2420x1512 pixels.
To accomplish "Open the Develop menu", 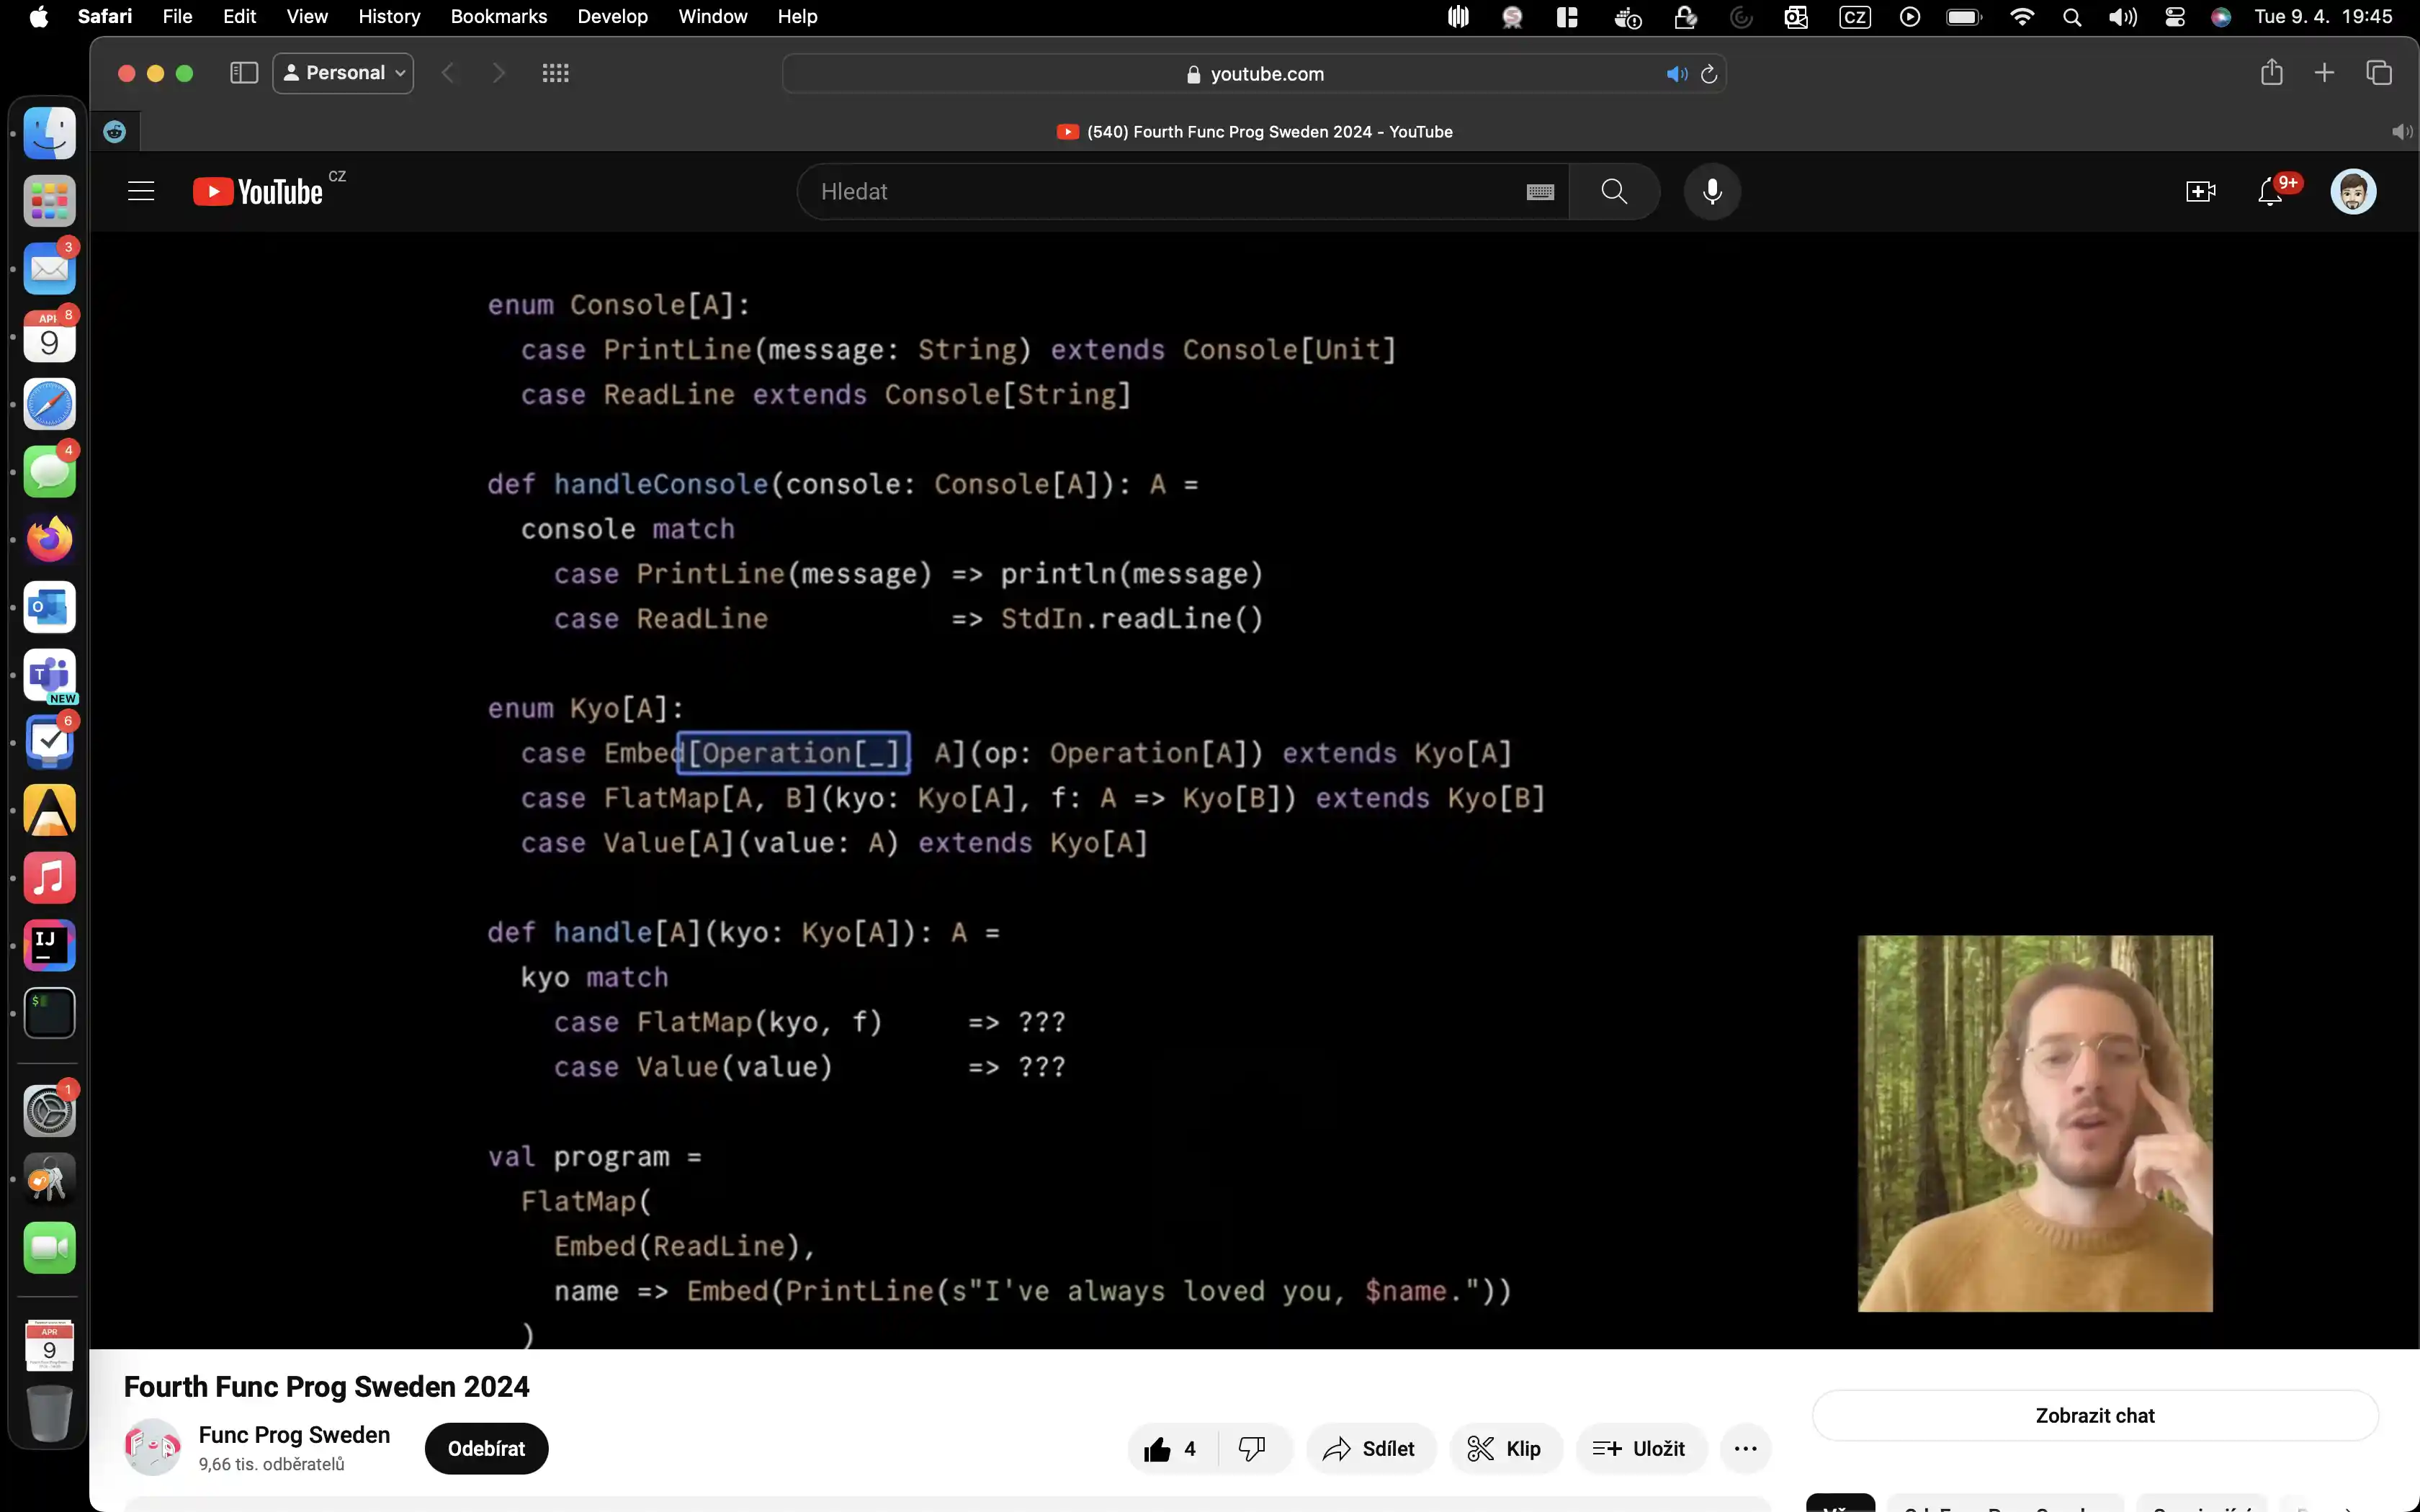I will click(612, 16).
